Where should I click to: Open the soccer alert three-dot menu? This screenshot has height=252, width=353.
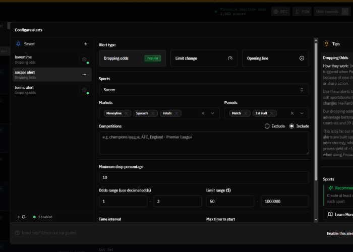pos(84,75)
